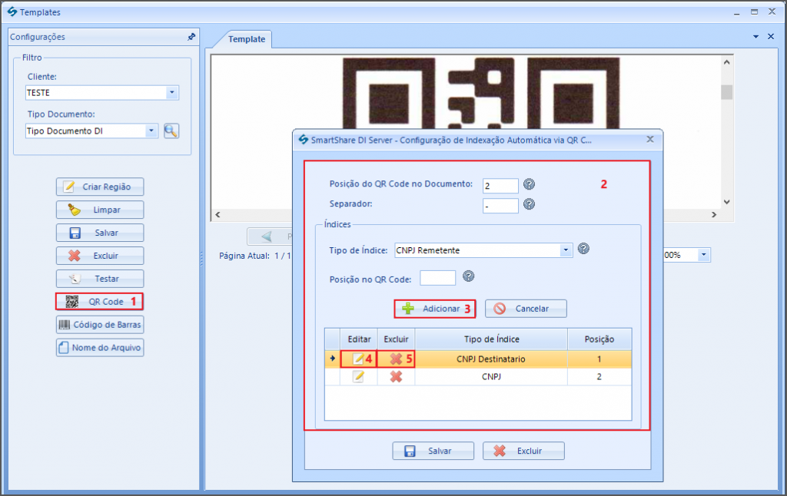Click the down arrow of the preview scrollbar

[x=727, y=202]
